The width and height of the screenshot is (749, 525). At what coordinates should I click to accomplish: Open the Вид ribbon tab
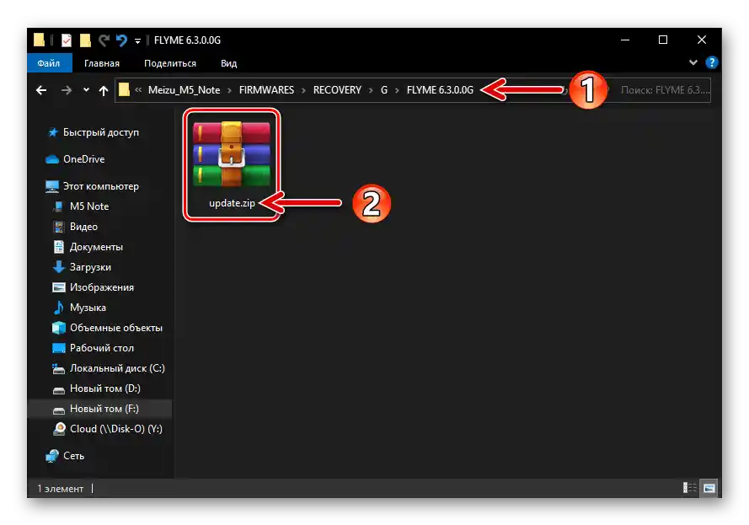tap(229, 63)
